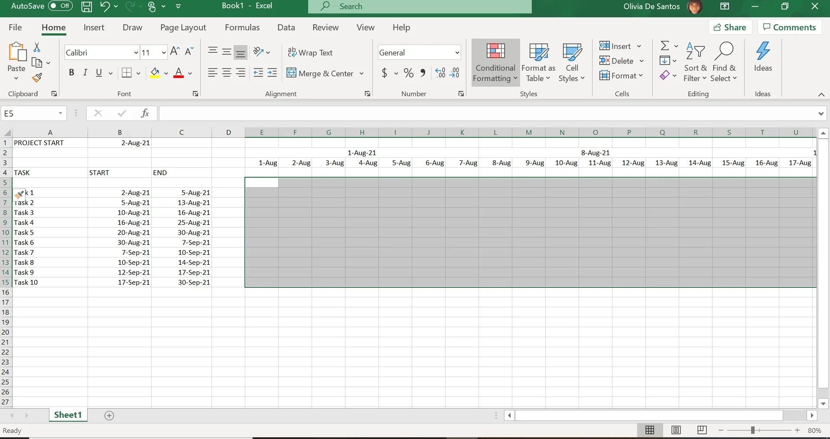The height and width of the screenshot is (439, 830).
Task: Click the Share button
Action: [x=729, y=27]
